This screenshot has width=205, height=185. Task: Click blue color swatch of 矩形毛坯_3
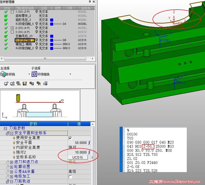pos(52,20)
